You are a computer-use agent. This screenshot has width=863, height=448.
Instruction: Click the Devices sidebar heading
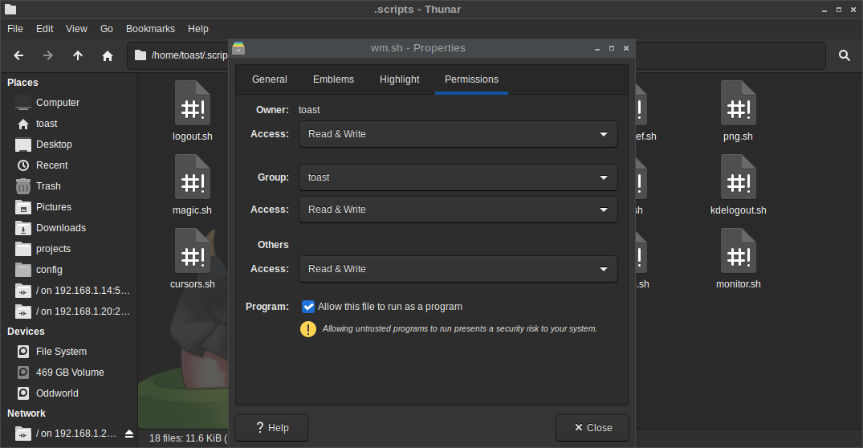pyautogui.click(x=26, y=332)
